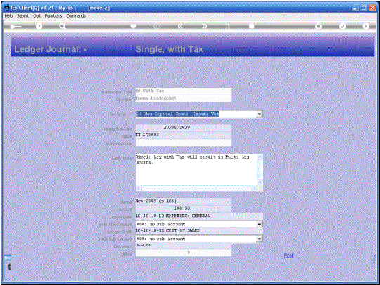Click the Amount field showing 100.00
380x285 pixels.
coord(183,208)
